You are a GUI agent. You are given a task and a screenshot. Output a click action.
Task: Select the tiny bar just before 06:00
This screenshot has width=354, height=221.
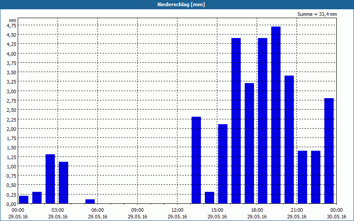pos(90,202)
